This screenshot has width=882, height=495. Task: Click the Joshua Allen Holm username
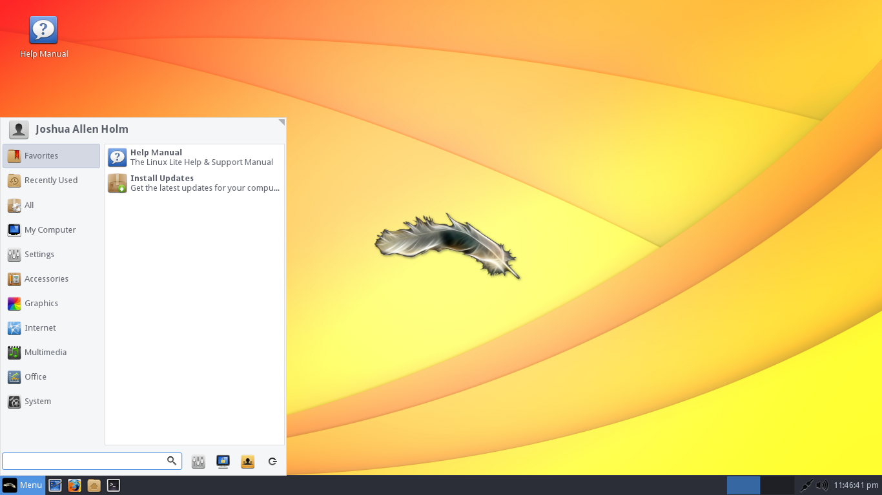click(82, 130)
